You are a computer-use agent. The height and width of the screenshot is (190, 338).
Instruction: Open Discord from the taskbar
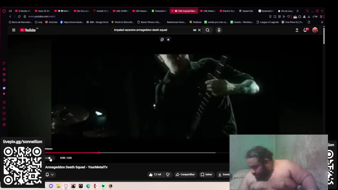pos(51,186)
